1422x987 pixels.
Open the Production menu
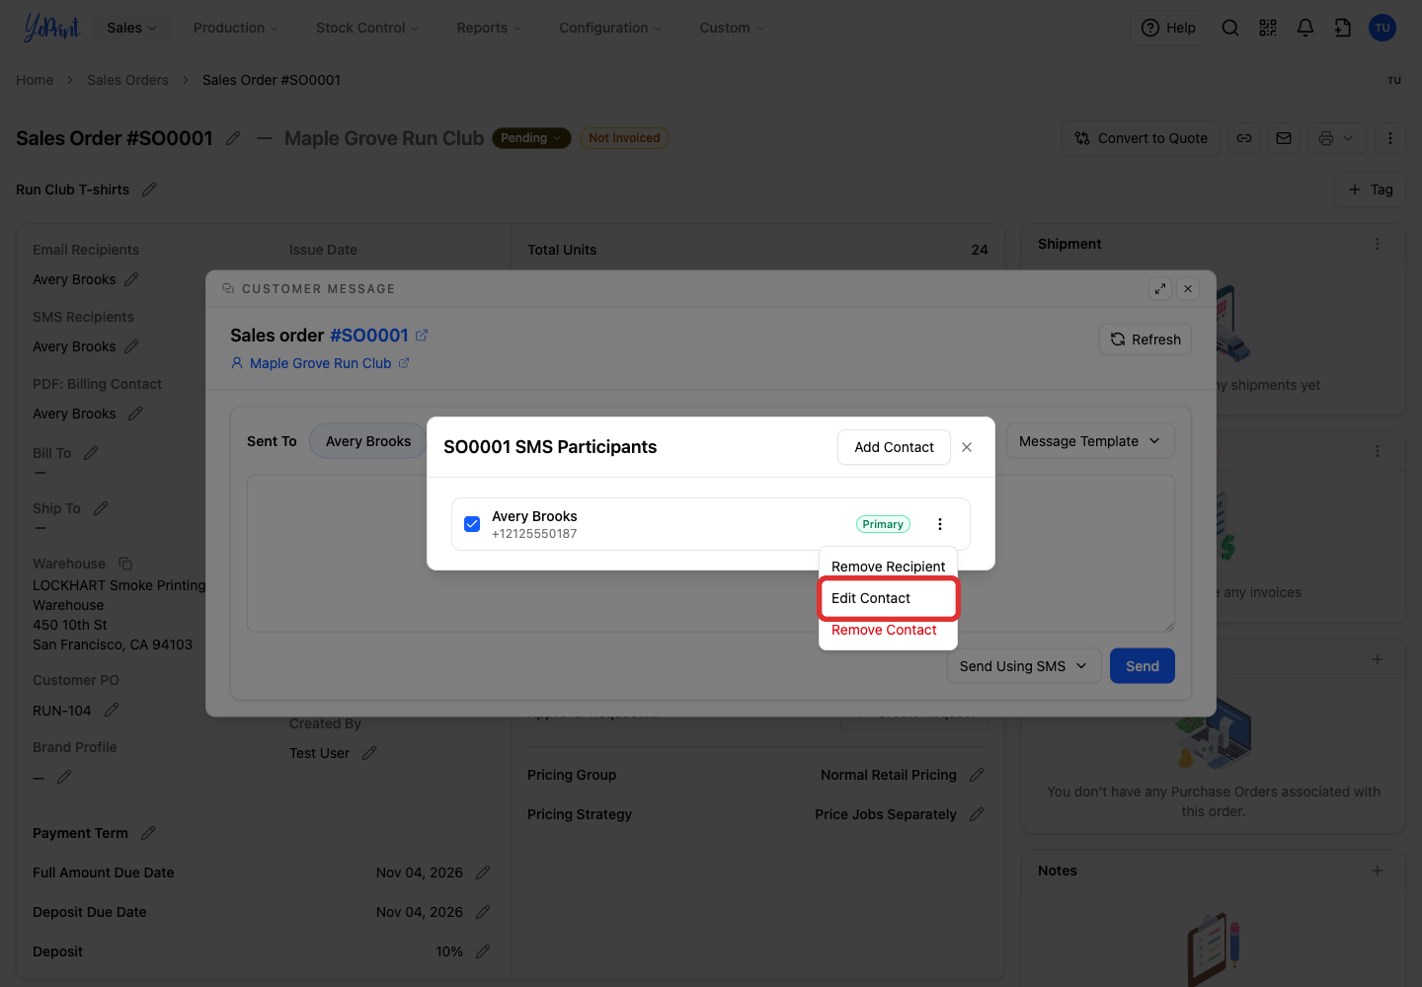pos(236,28)
